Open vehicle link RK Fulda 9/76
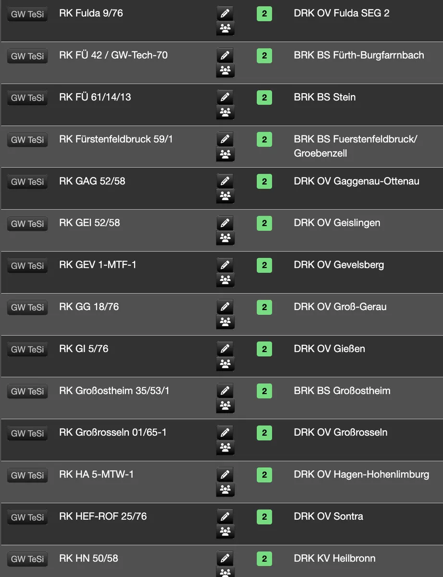 click(x=91, y=13)
